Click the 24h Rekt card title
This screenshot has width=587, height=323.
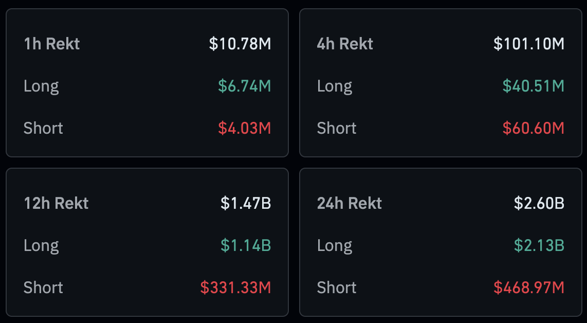point(350,203)
